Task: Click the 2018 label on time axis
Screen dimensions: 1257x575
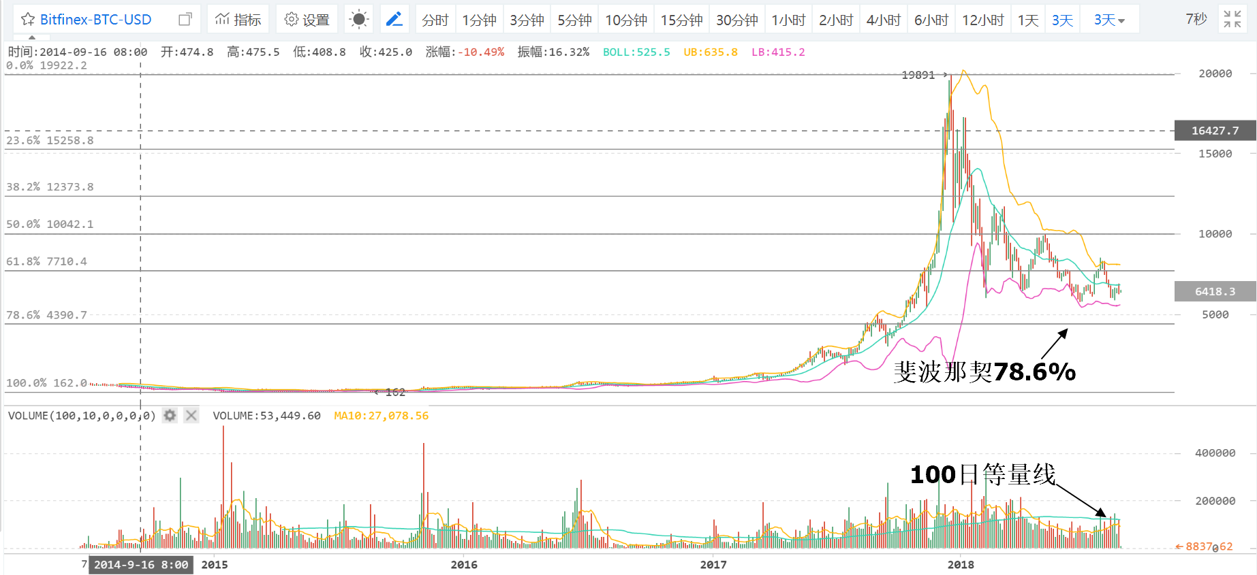Action: [961, 565]
